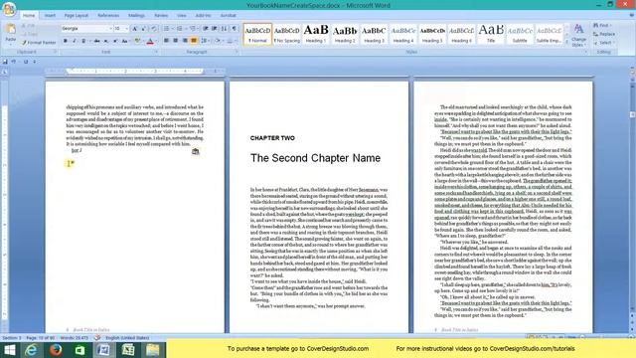This screenshot has width=636, height=358.
Task: Click Undo icon in Quick Access Toolbar
Action: (13, 62)
